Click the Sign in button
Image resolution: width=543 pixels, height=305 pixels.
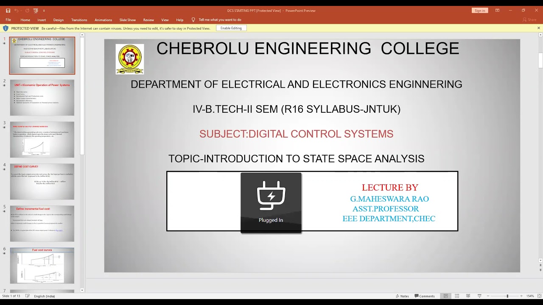[480, 11]
